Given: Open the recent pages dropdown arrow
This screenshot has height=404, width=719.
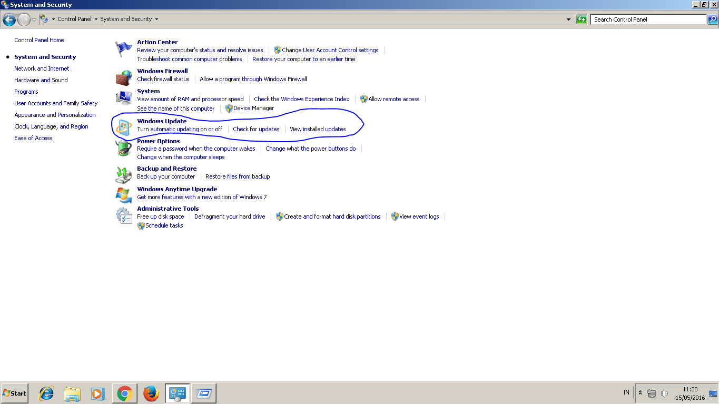Looking at the screenshot, I should click(x=34, y=20).
